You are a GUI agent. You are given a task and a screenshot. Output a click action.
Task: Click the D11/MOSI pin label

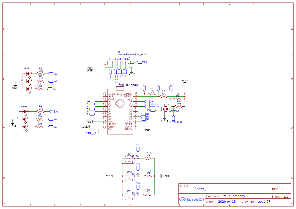pyautogui.click(x=126, y=96)
